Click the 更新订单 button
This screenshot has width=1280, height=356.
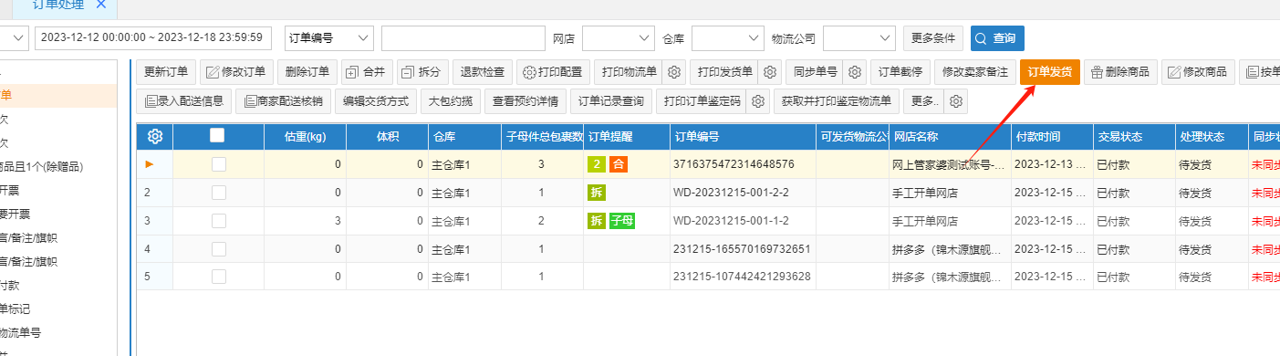(166, 72)
